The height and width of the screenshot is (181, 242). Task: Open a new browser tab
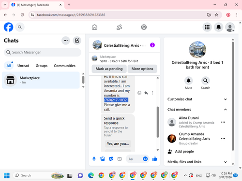tap(69, 5)
